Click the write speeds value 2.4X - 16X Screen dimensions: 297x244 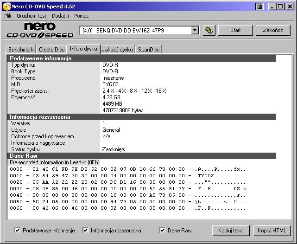pyautogui.click(x=134, y=91)
